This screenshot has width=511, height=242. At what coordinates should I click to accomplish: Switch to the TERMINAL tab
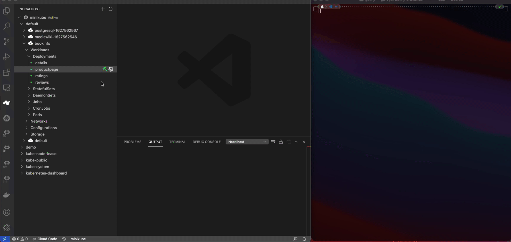(x=177, y=142)
